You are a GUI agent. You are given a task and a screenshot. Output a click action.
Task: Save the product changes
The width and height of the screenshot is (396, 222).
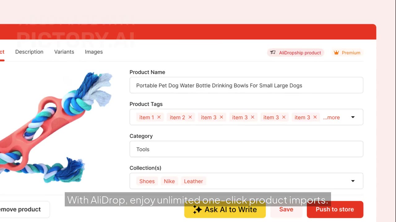[x=286, y=209]
